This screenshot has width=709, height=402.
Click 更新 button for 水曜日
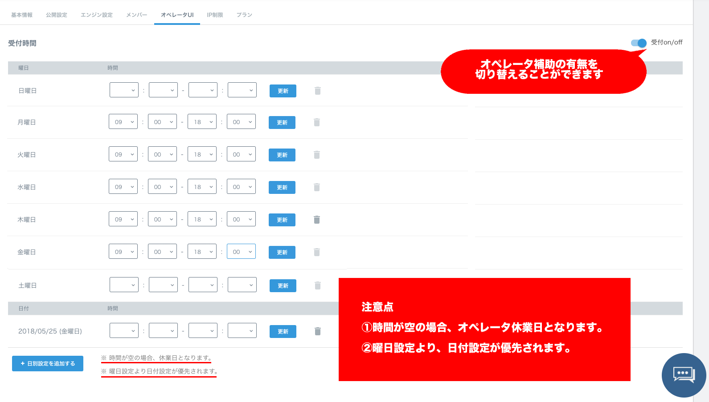coord(282,187)
